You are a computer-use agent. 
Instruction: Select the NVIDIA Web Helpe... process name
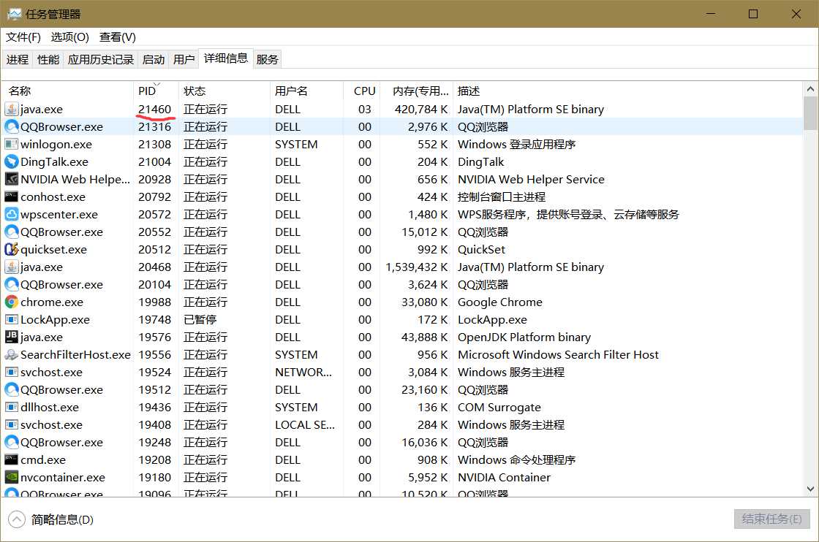[75, 180]
